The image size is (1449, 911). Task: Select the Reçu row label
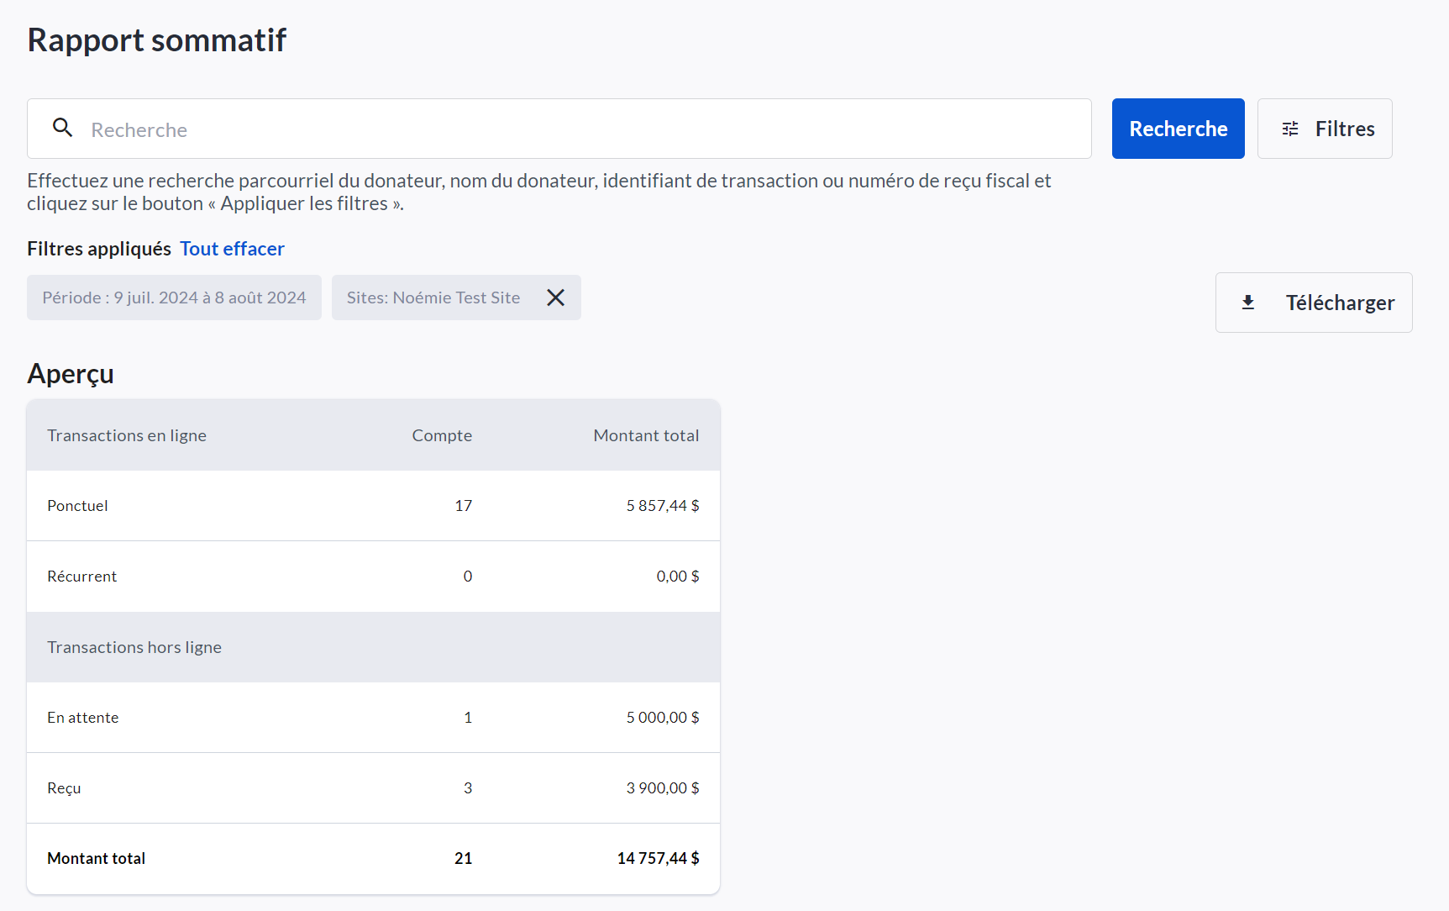64,788
